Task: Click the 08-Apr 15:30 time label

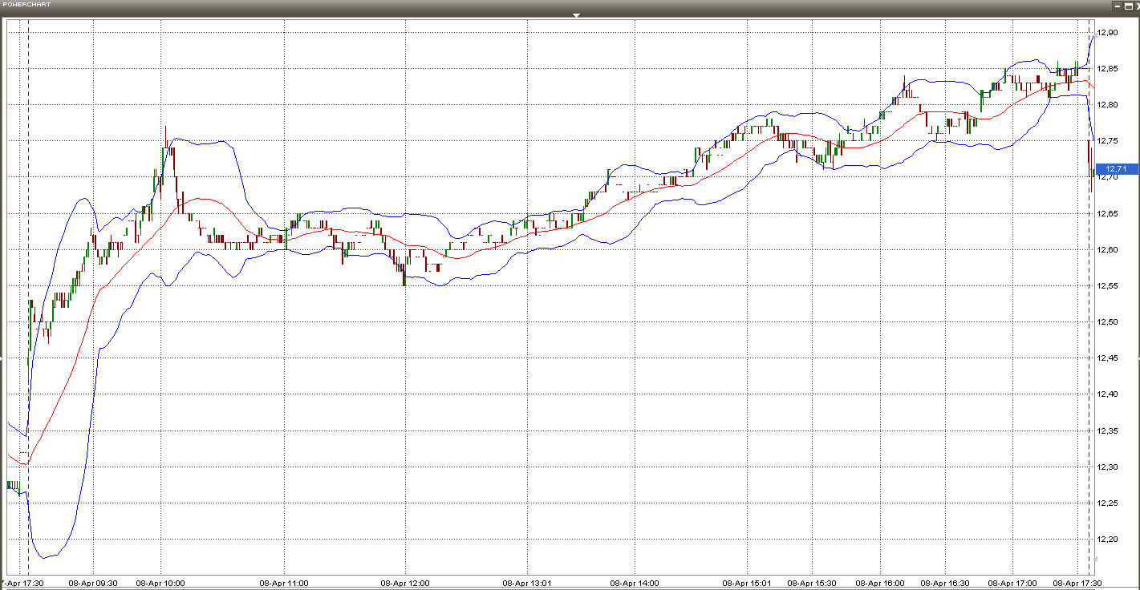Action: click(x=812, y=584)
